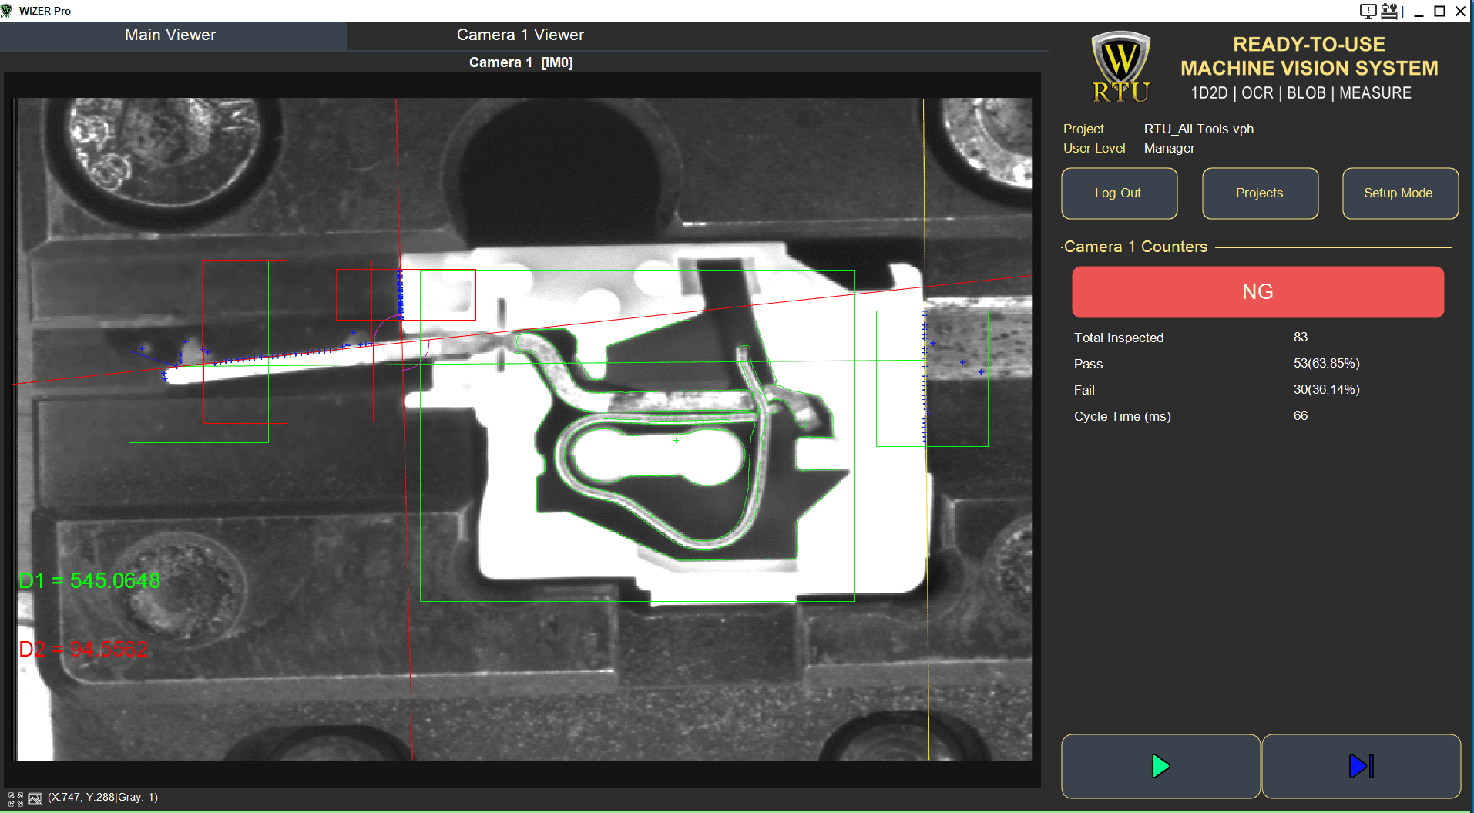The width and height of the screenshot is (1474, 813).
Task: Click the WIZER Pro app icon in title bar
Action: click(x=7, y=11)
